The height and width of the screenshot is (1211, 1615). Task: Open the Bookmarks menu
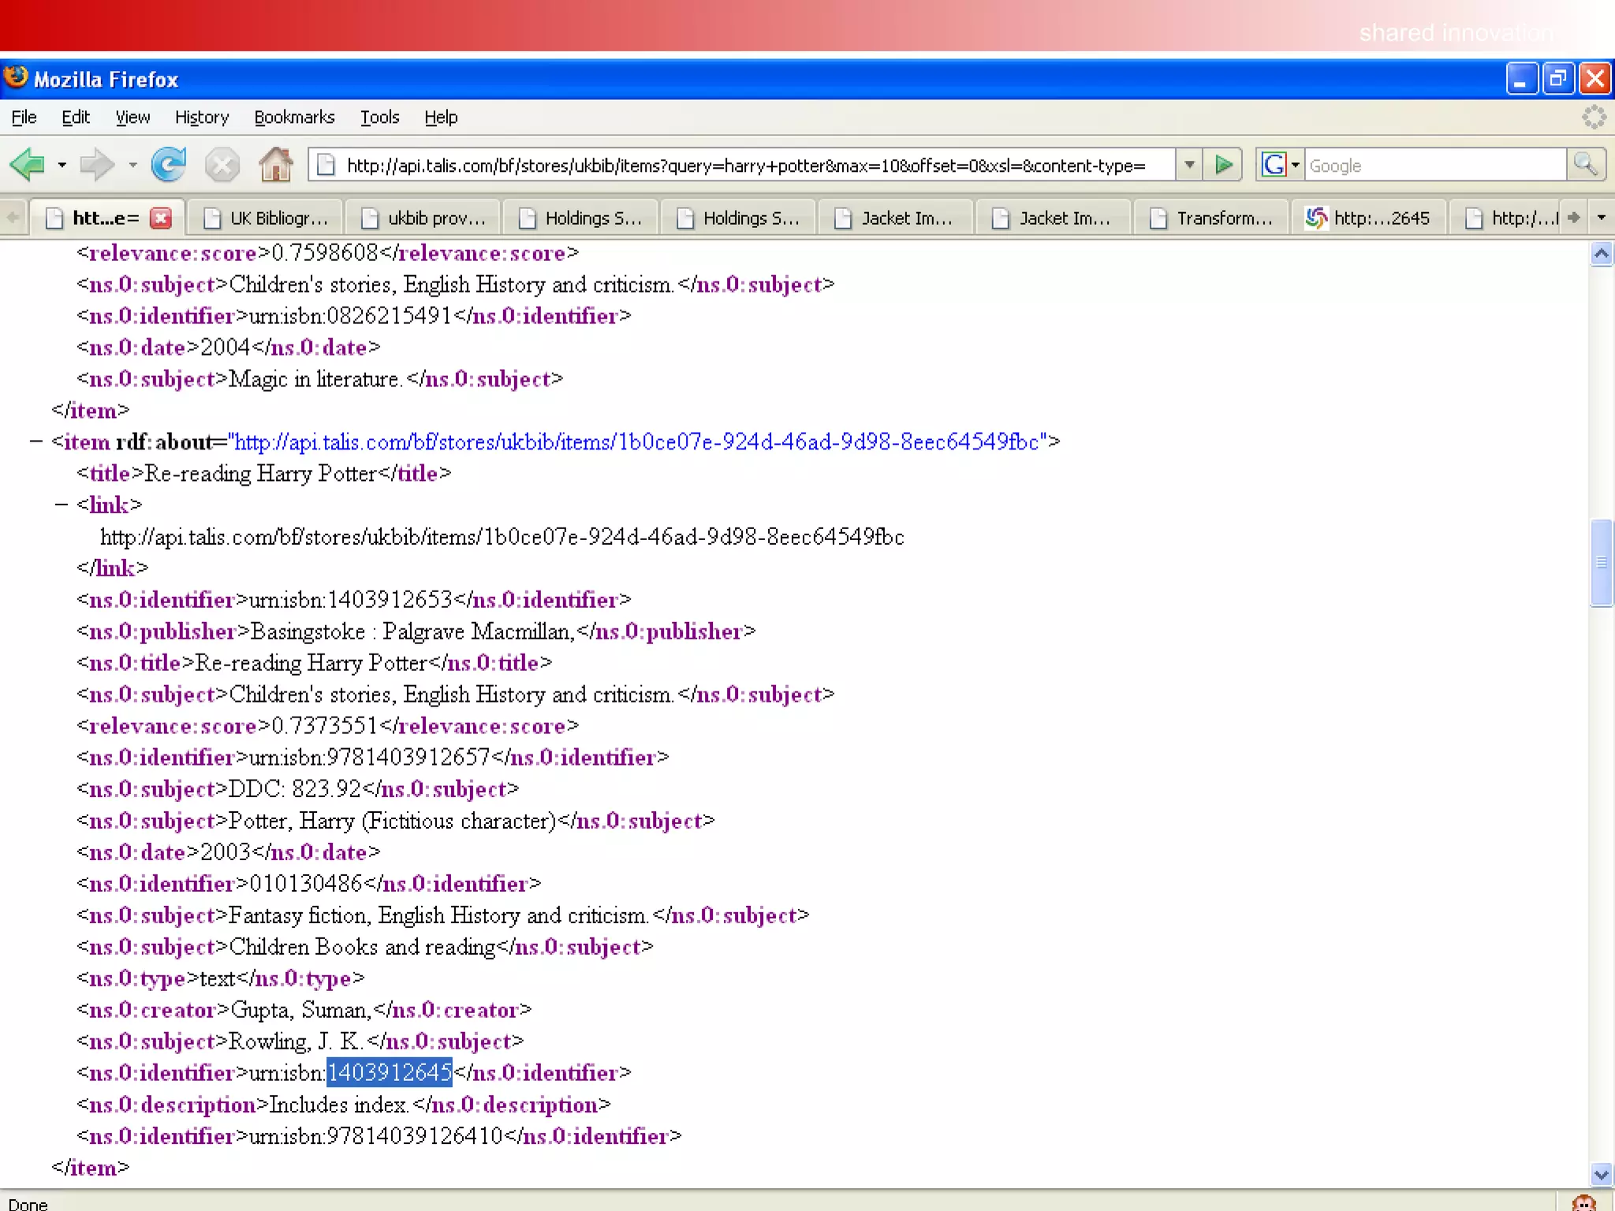[x=294, y=117]
